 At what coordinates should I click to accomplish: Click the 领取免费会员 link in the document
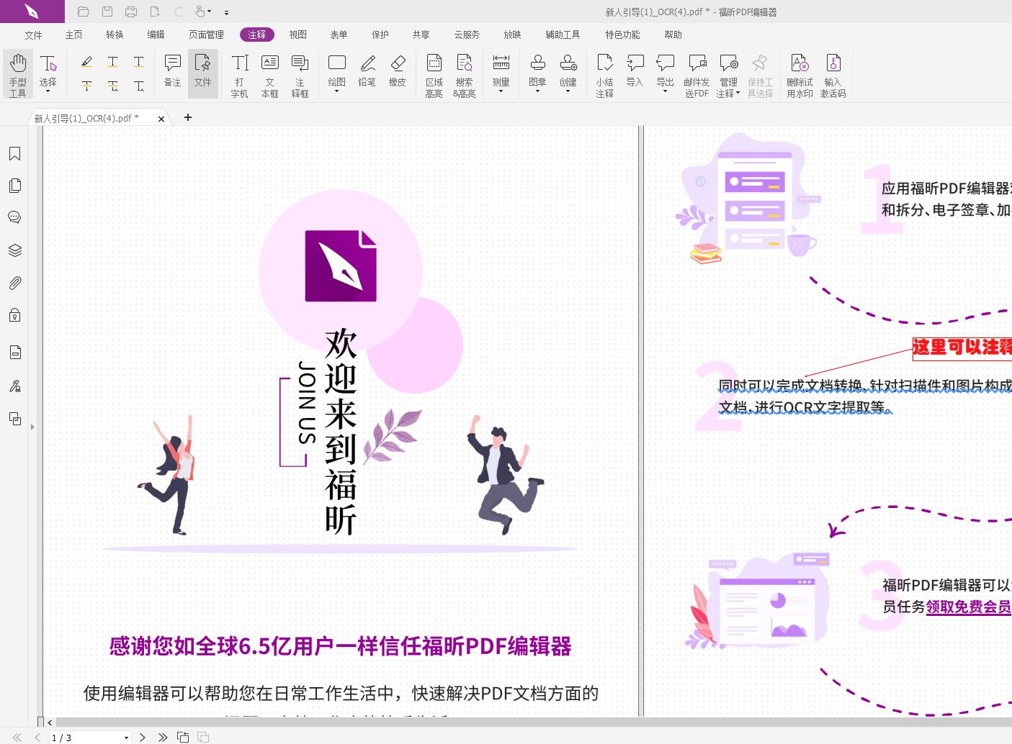click(968, 607)
